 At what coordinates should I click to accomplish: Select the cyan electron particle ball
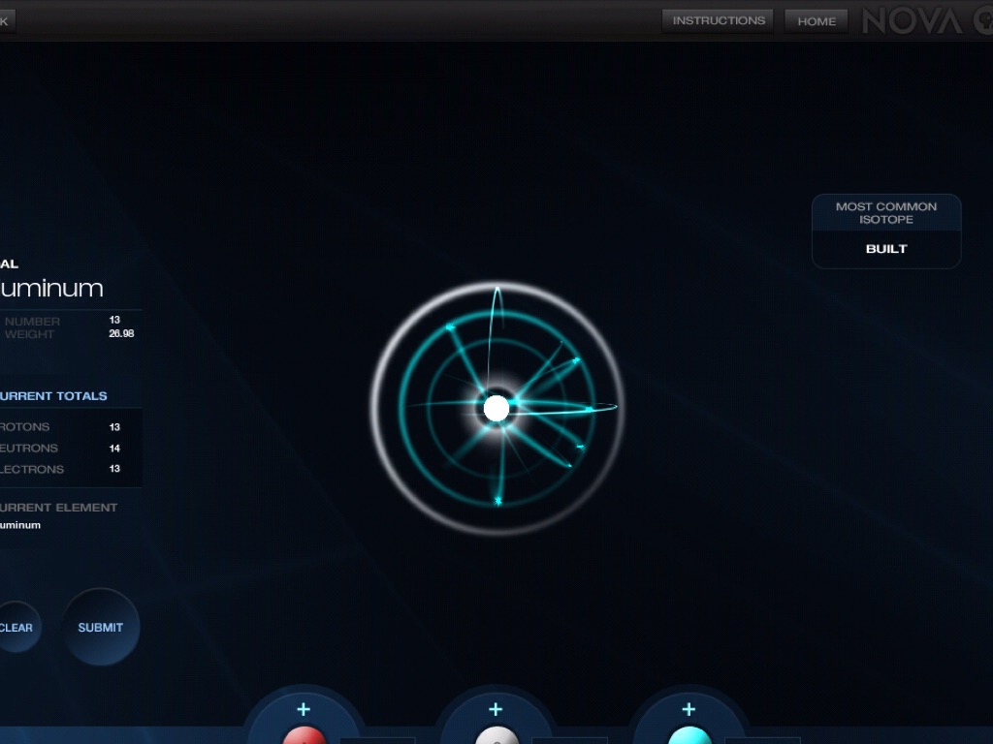click(689, 736)
